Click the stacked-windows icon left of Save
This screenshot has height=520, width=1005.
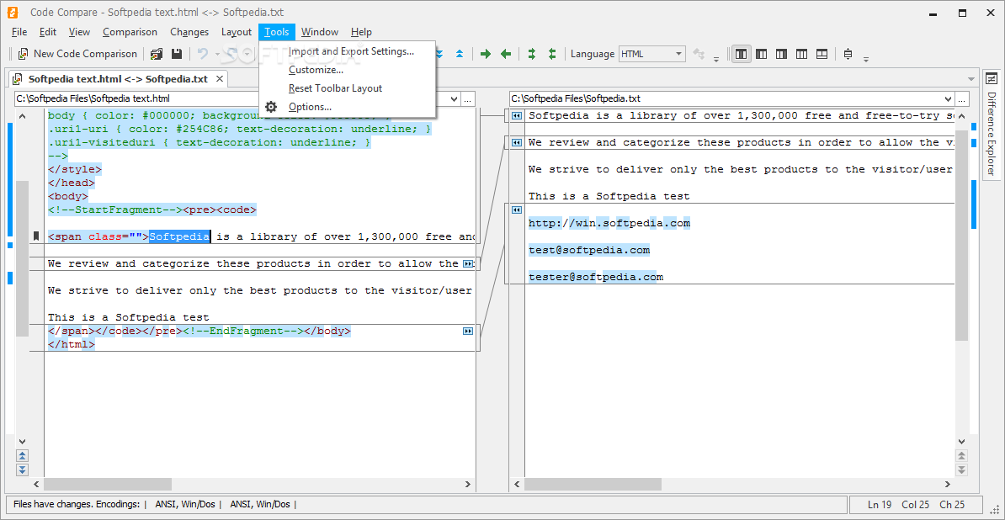click(157, 54)
